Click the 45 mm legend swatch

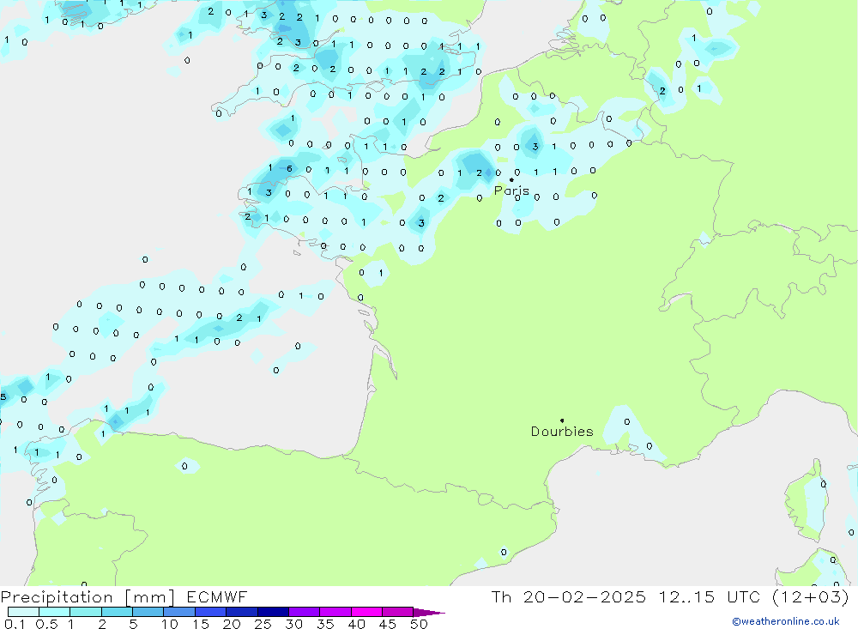click(x=397, y=612)
